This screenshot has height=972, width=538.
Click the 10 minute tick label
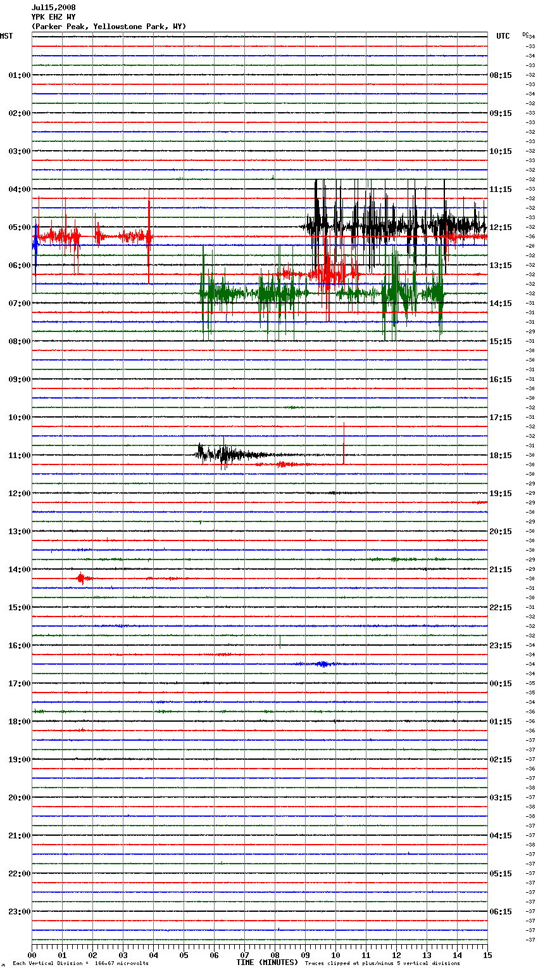[x=335, y=955]
